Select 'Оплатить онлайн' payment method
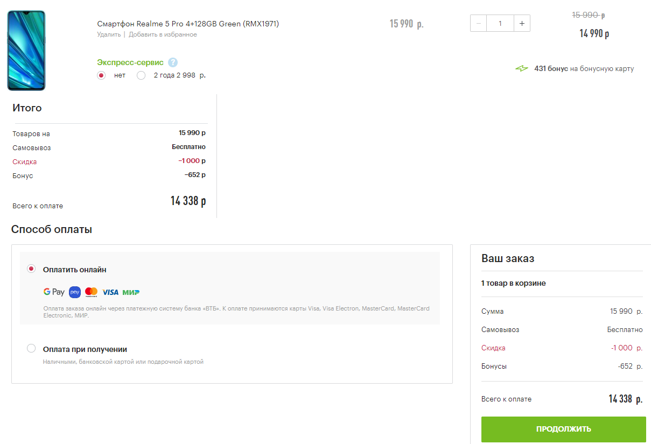Image resolution: width=651 pixels, height=444 pixels. [x=31, y=269]
